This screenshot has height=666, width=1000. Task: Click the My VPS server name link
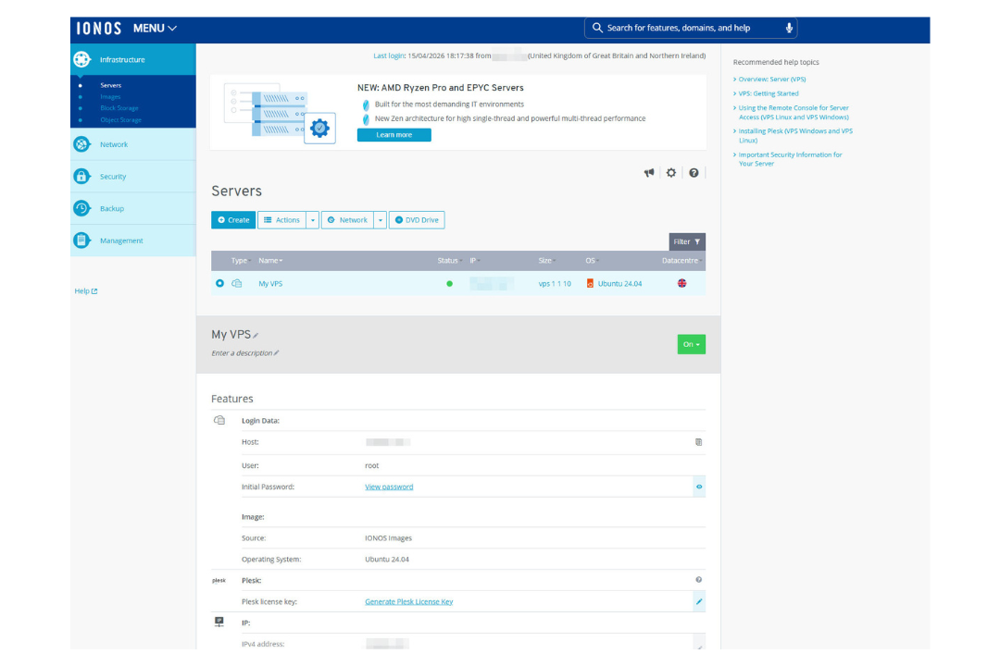point(270,284)
